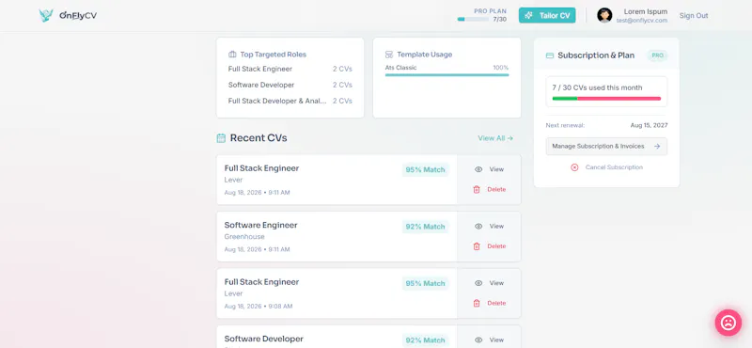View the Full Stack Engineer CV from 9:08 AM
Screen dimensions: 752x348
click(489, 283)
